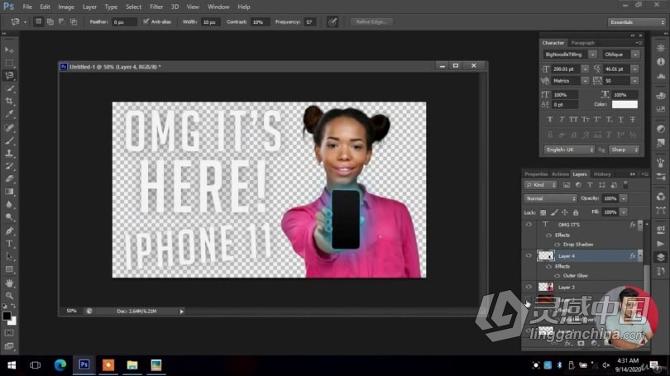Open the Window menu
This screenshot has height=376, width=670.
point(218,7)
